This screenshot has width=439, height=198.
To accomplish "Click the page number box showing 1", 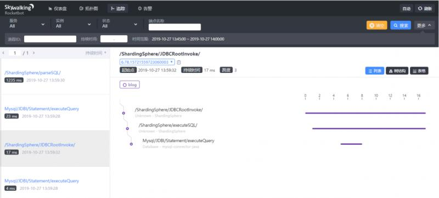I will [x=15, y=53].
